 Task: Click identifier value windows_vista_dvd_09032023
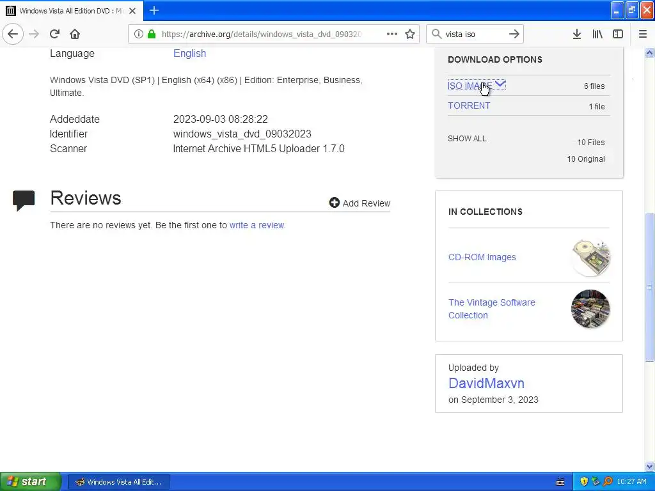click(x=242, y=134)
